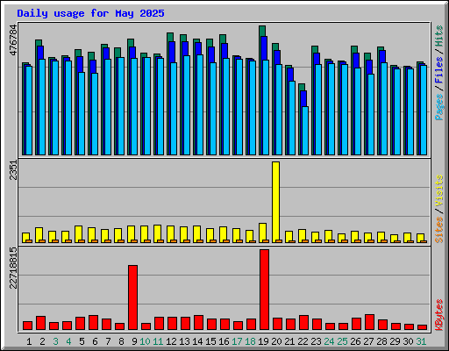
Task: Click the tall yellow visits bar for day 20
Action: (275, 202)
